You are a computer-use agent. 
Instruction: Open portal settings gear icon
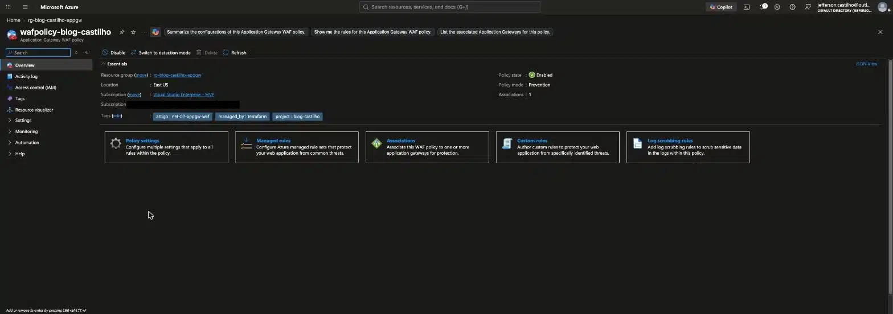(777, 7)
